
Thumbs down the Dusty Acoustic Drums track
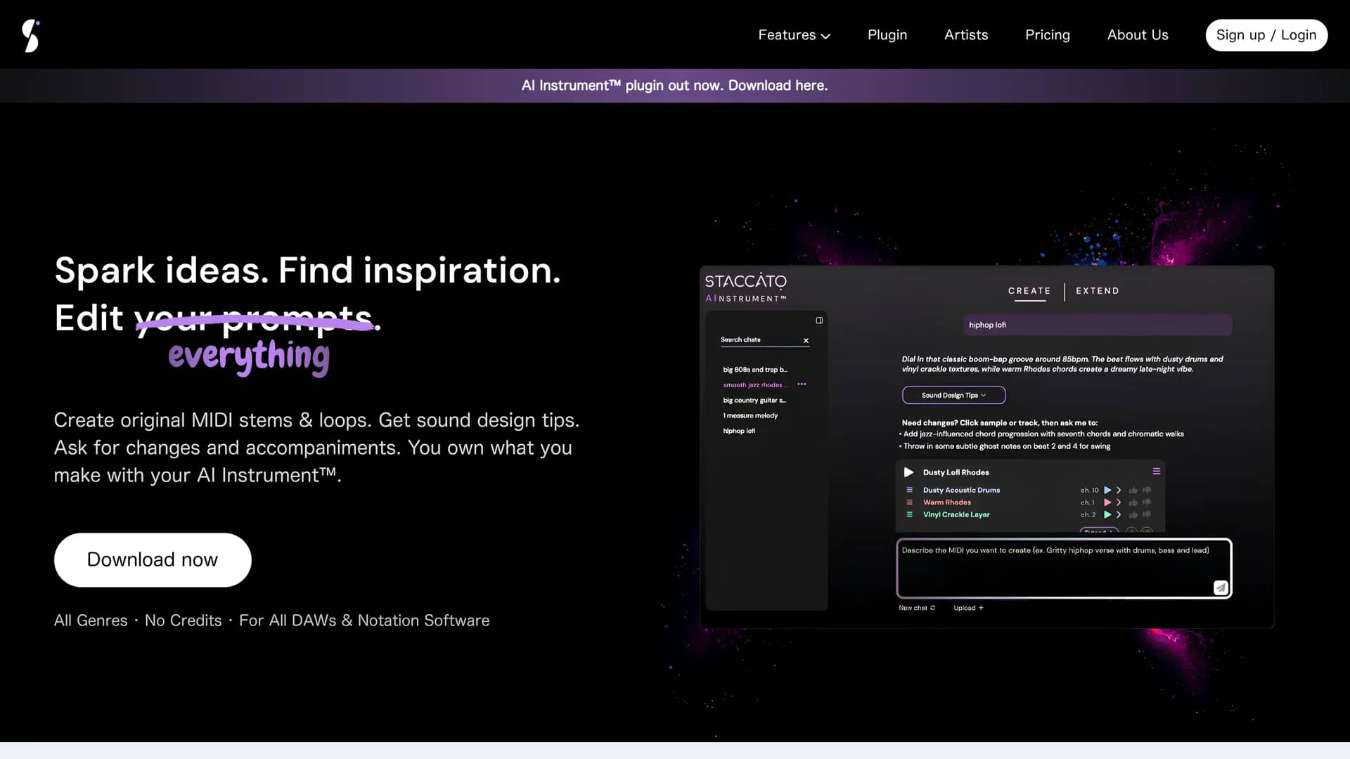pos(1147,491)
